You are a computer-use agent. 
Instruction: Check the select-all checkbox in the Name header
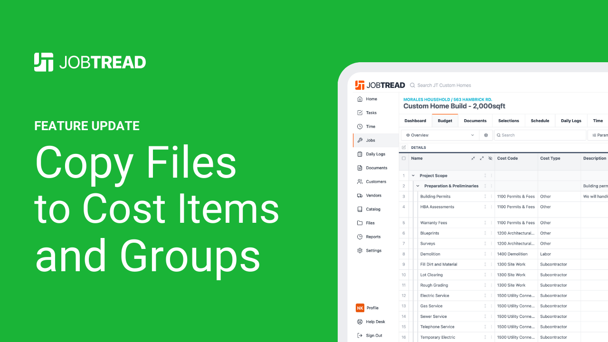[404, 158]
